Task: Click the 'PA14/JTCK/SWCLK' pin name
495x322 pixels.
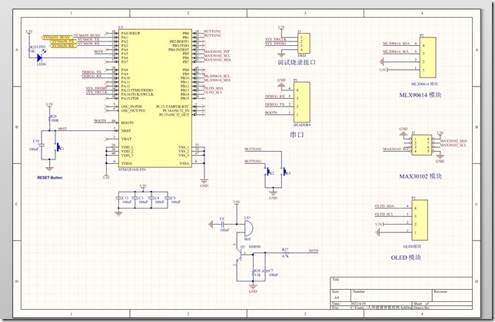Action: tap(138, 94)
